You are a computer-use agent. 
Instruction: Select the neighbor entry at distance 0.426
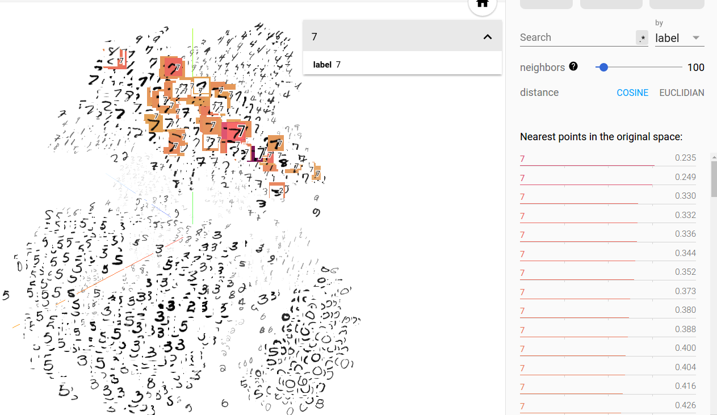[x=607, y=406]
